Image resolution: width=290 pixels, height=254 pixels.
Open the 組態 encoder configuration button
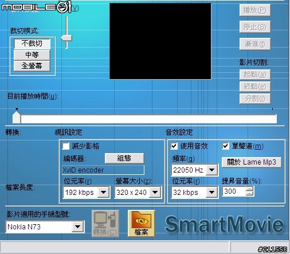pyautogui.click(x=124, y=158)
